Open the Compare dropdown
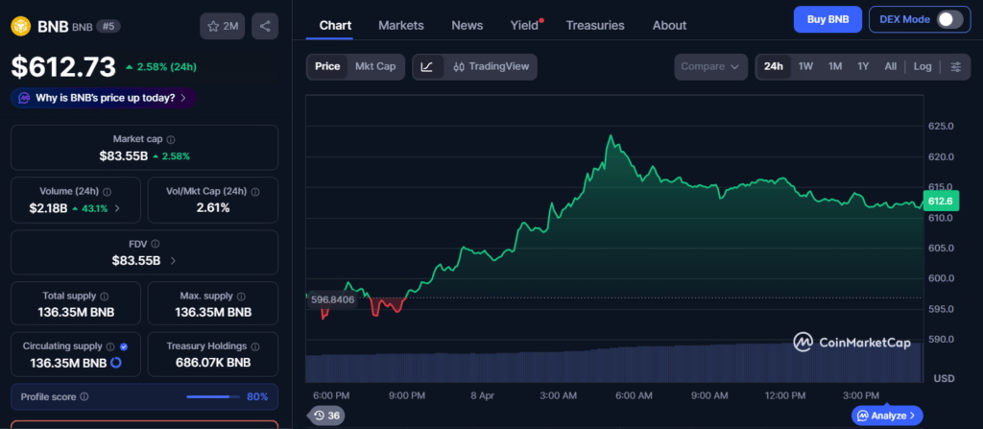 coord(710,66)
